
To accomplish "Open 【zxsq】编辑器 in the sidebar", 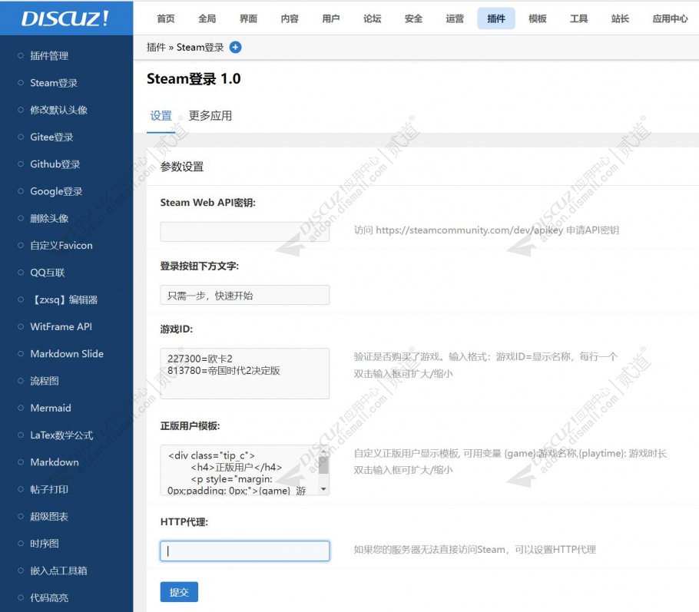I will [64, 299].
